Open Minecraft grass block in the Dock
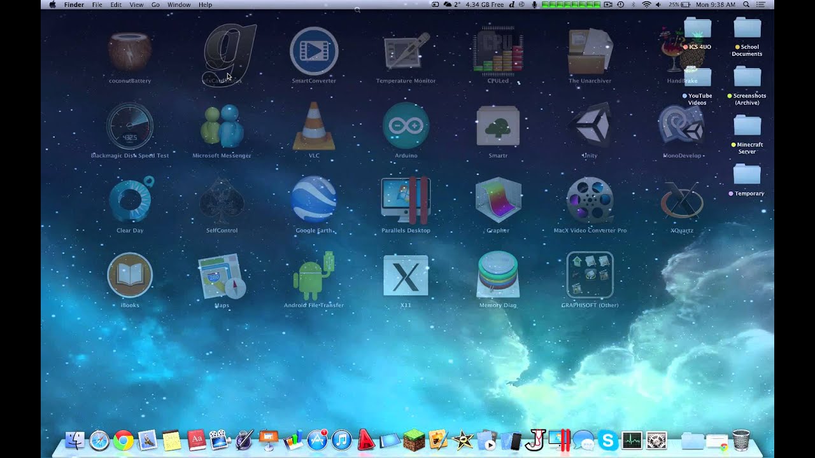The width and height of the screenshot is (815, 458). (x=415, y=440)
